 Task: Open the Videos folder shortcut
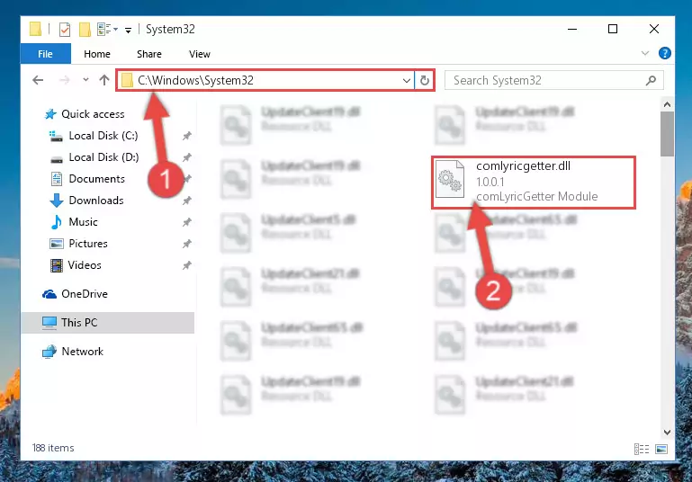(85, 265)
